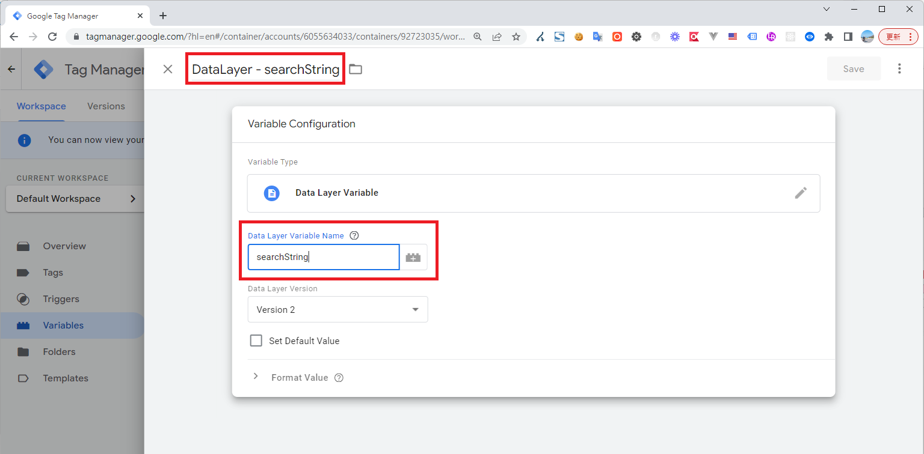The height and width of the screenshot is (454, 924).
Task: Click help icon next to Data Layer Variable Name
Action: tap(354, 236)
